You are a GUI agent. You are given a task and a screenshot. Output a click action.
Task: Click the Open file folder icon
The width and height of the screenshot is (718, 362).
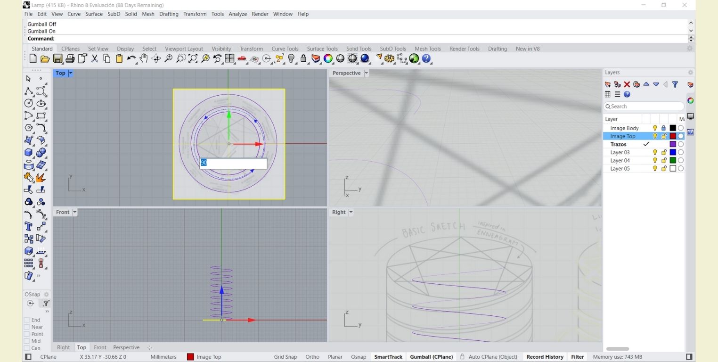pyautogui.click(x=45, y=59)
